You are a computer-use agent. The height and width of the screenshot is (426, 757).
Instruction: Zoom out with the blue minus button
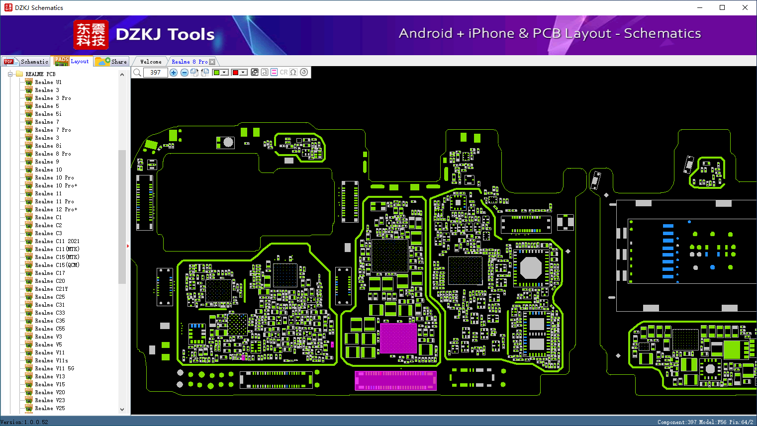(185, 73)
